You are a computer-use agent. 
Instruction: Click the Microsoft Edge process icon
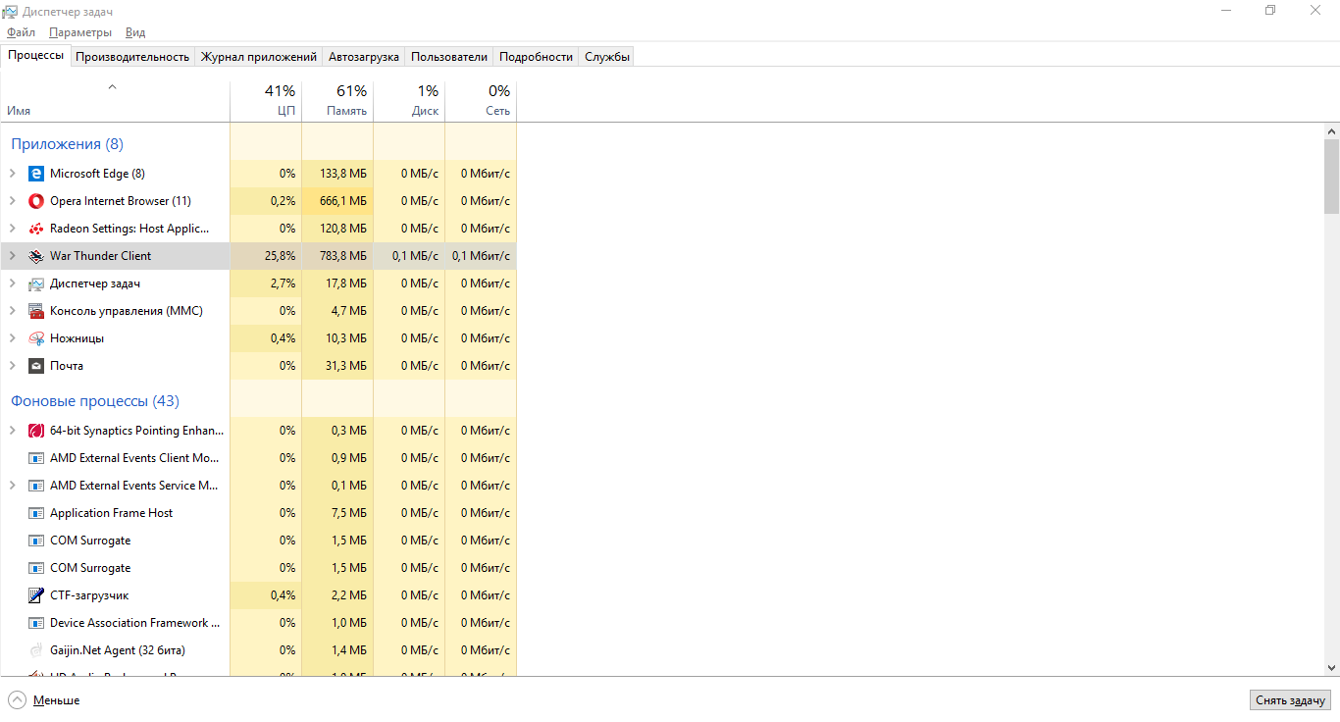tap(36, 174)
